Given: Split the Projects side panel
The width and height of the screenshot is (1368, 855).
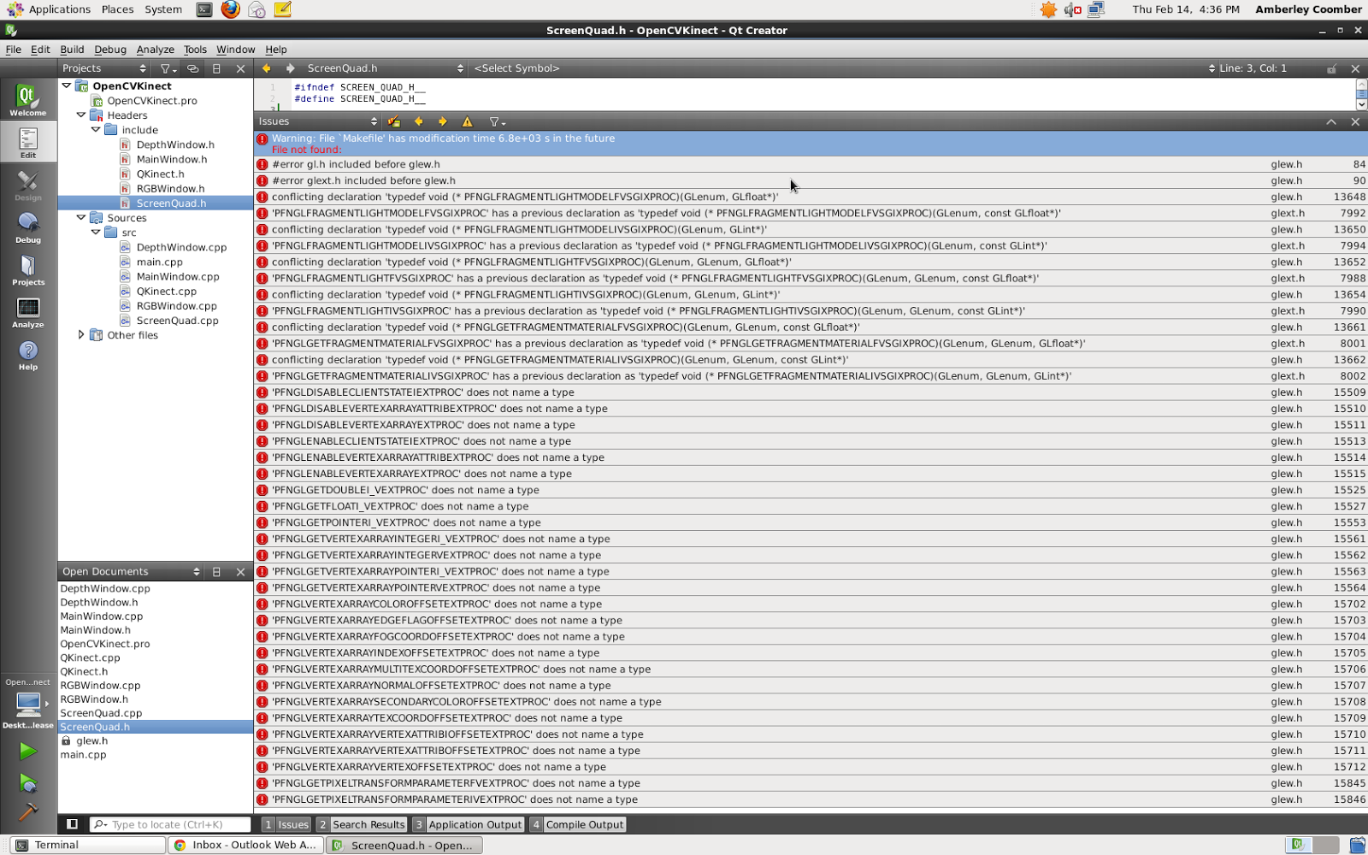Looking at the screenshot, I should pos(216,68).
